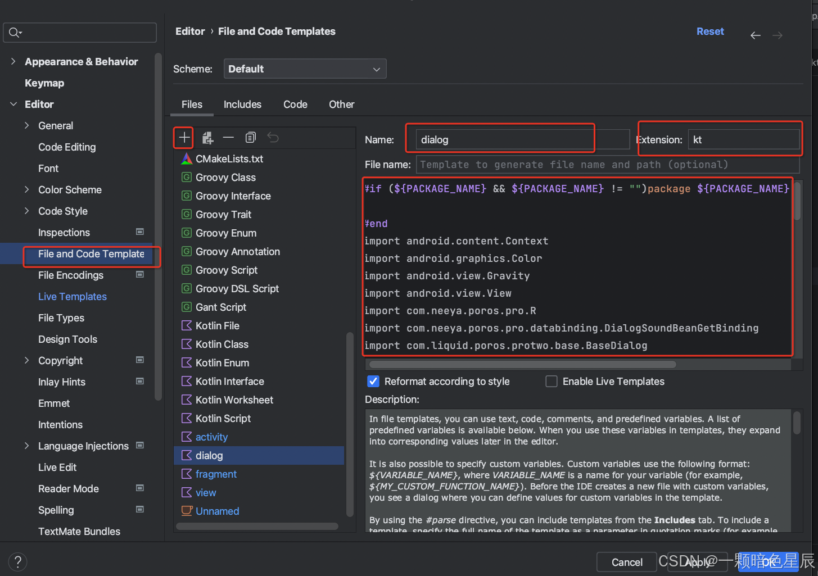This screenshot has height=576, width=818.
Task: Expand the Code Style node
Action: 27,211
